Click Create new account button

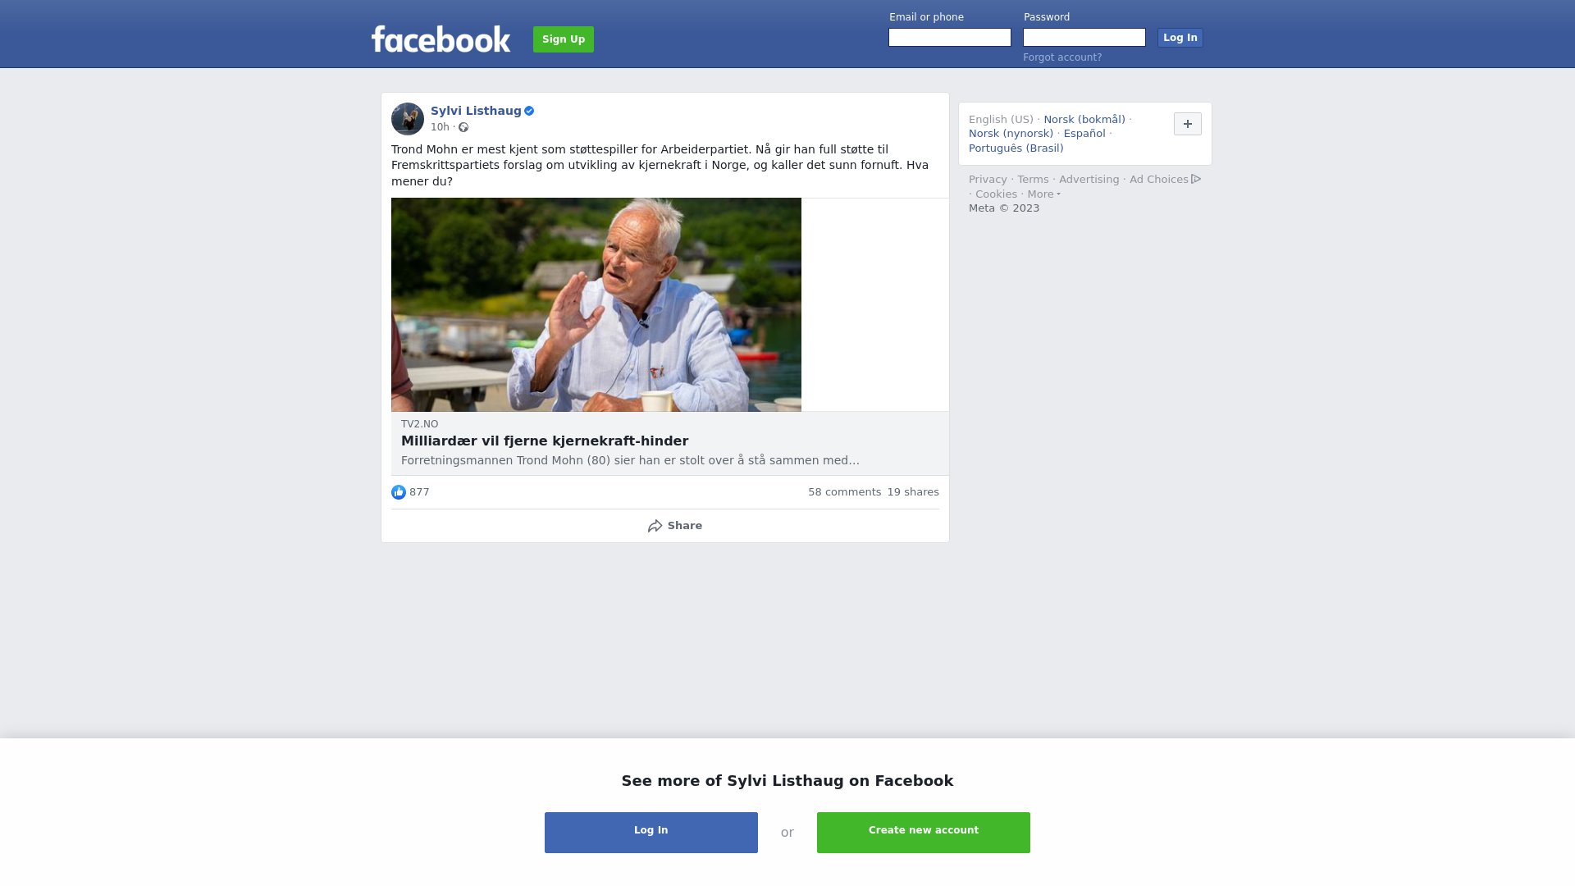[x=924, y=833]
